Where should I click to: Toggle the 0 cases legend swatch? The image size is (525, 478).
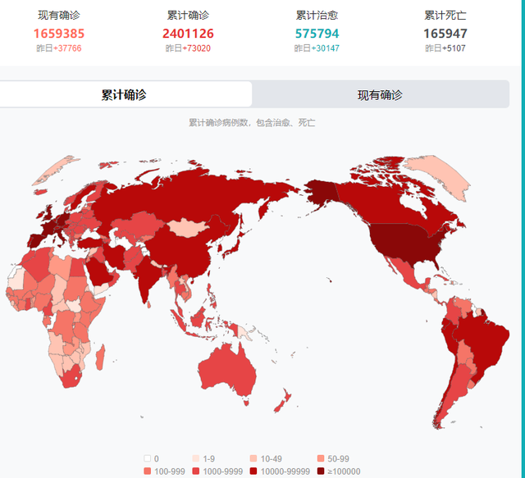(147, 458)
